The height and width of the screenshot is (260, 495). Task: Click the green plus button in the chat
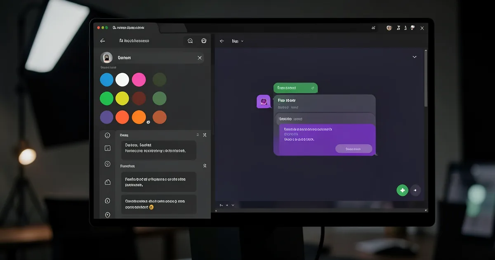pyautogui.click(x=402, y=190)
